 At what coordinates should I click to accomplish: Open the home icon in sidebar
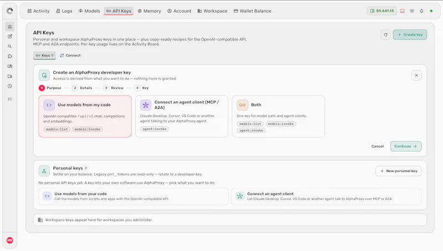click(10, 27)
